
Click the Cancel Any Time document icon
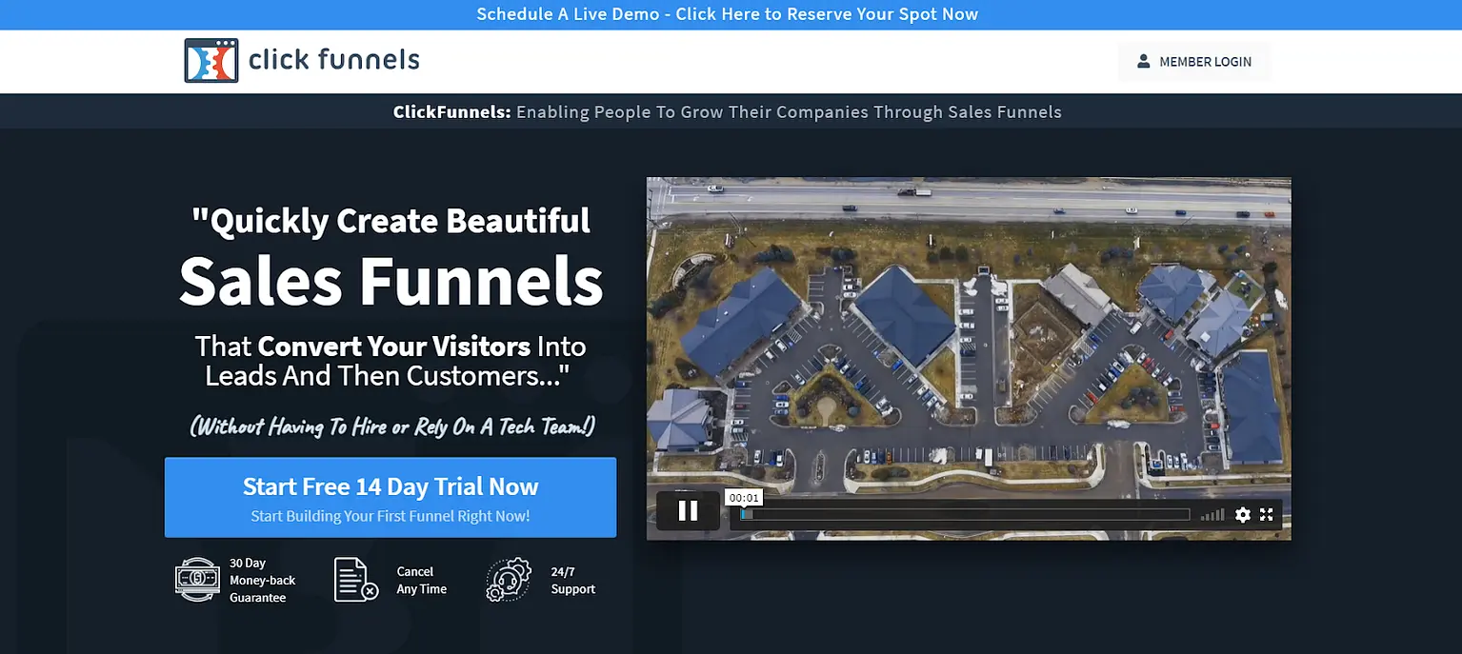(x=356, y=580)
